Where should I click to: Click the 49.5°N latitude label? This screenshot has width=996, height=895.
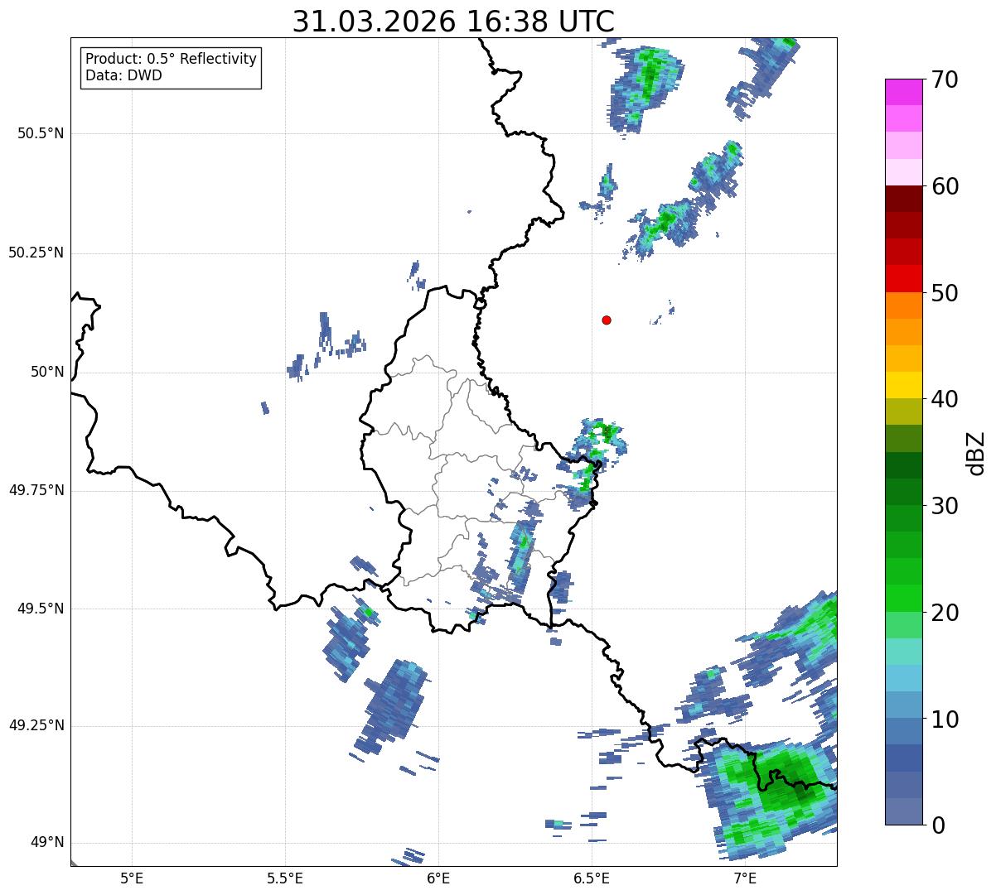(x=41, y=609)
